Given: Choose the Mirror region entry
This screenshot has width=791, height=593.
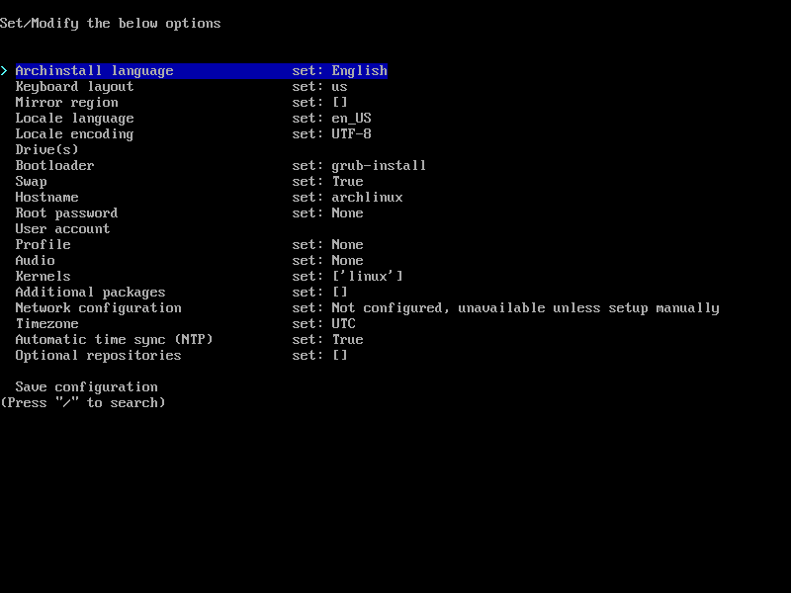Looking at the screenshot, I should click(66, 103).
